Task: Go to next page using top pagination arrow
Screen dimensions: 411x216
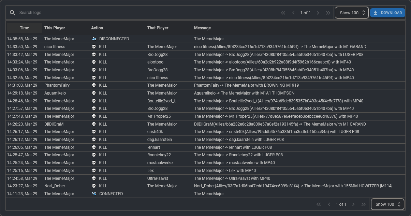Action: point(318,13)
